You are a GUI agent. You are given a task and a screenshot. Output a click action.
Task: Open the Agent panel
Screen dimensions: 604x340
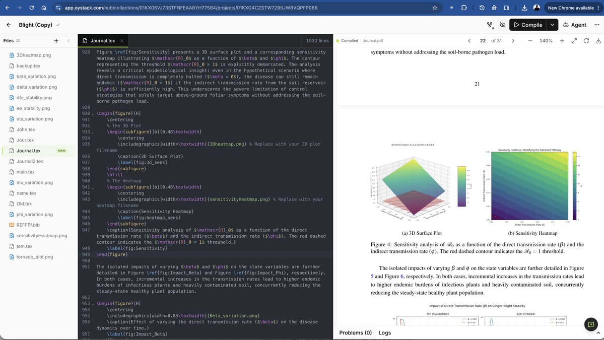point(575,25)
